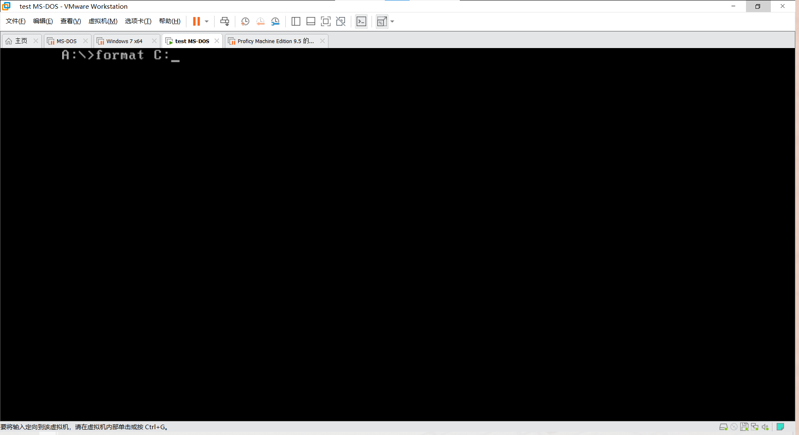Screen dimensions: 799x435
Task: Switch to Unity mode icon
Action: [x=341, y=22]
